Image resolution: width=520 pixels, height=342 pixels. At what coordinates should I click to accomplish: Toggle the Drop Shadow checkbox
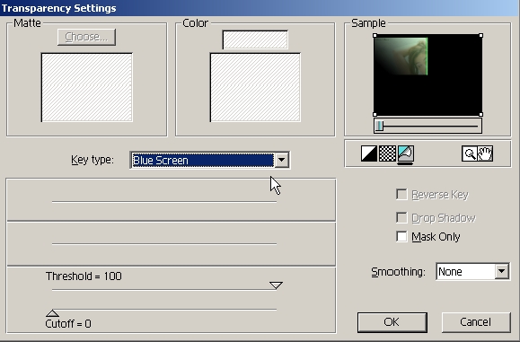click(x=401, y=218)
